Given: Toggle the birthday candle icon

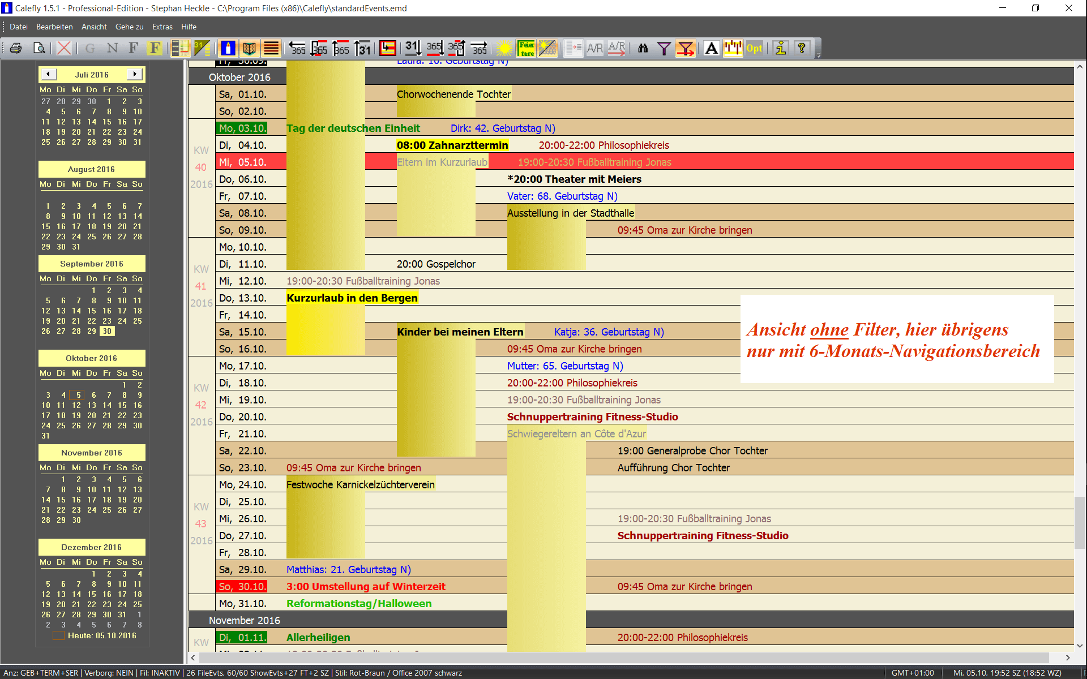Looking at the screenshot, I should pyautogui.click(x=228, y=48).
